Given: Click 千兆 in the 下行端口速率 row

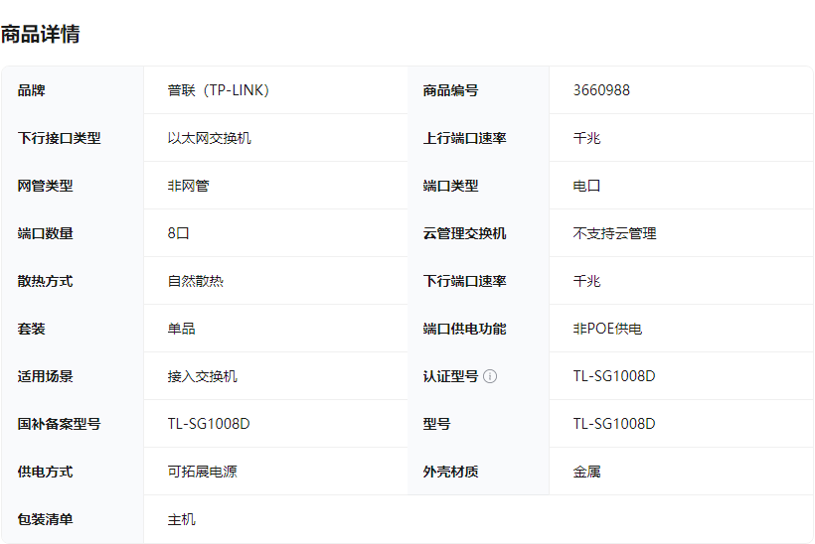Looking at the screenshot, I should click(x=586, y=281).
